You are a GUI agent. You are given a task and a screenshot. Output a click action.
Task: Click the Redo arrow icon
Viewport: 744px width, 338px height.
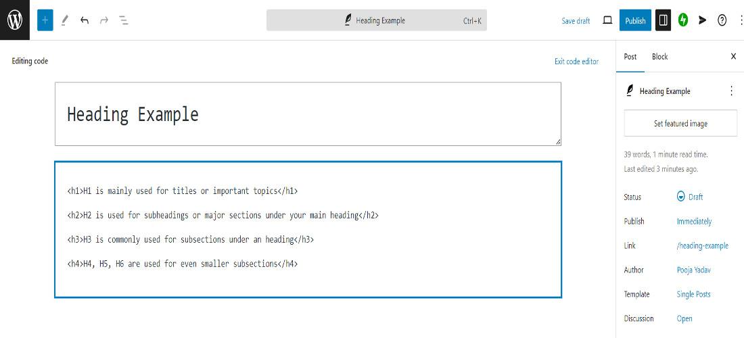[x=104, y=20]
